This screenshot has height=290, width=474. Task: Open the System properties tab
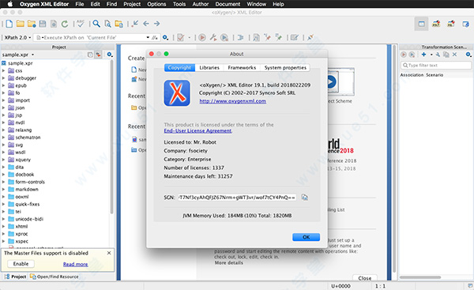point(285,67)
